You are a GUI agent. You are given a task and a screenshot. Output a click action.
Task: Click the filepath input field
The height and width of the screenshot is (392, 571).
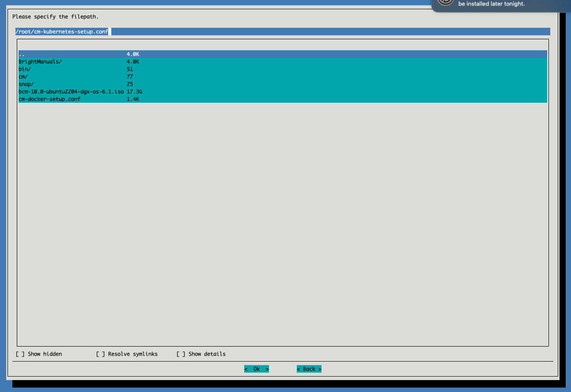(x=283, y=32)
